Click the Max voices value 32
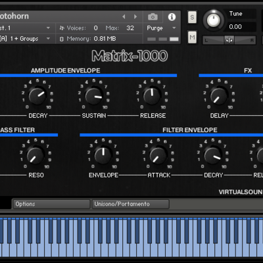This screenshot has width=263, height=263. coord(130,28)
